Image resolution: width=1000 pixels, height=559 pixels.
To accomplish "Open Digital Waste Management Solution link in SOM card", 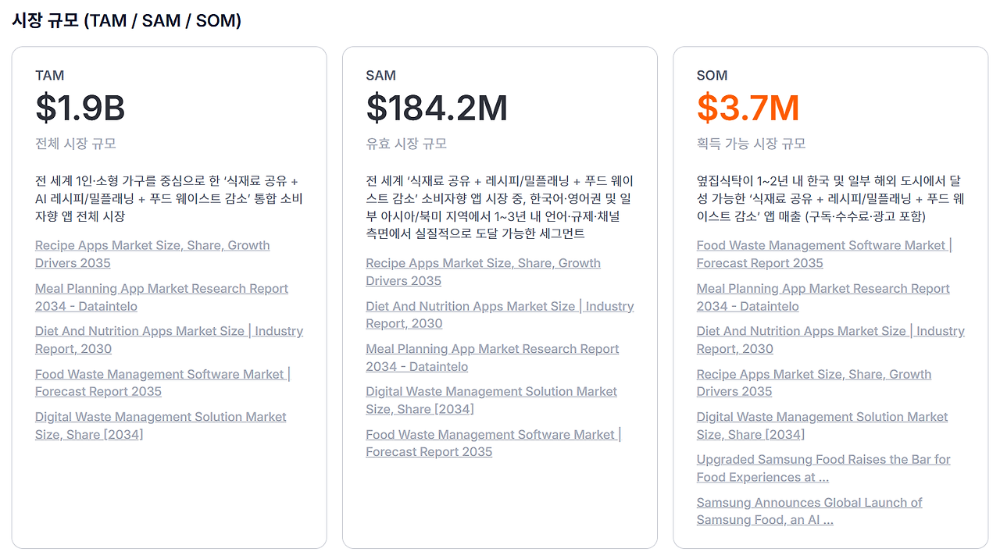I will pos(823,425).
